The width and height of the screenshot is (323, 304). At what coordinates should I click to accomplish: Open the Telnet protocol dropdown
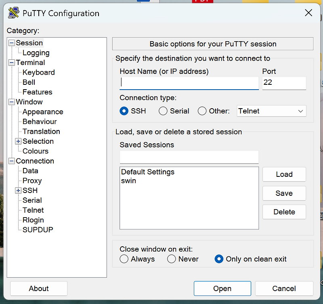pyautogui.click(x=271, y=111)
